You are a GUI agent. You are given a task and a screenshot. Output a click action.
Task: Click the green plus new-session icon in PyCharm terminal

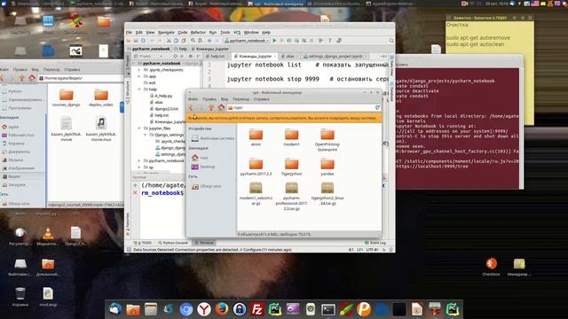tap(135, 185)
